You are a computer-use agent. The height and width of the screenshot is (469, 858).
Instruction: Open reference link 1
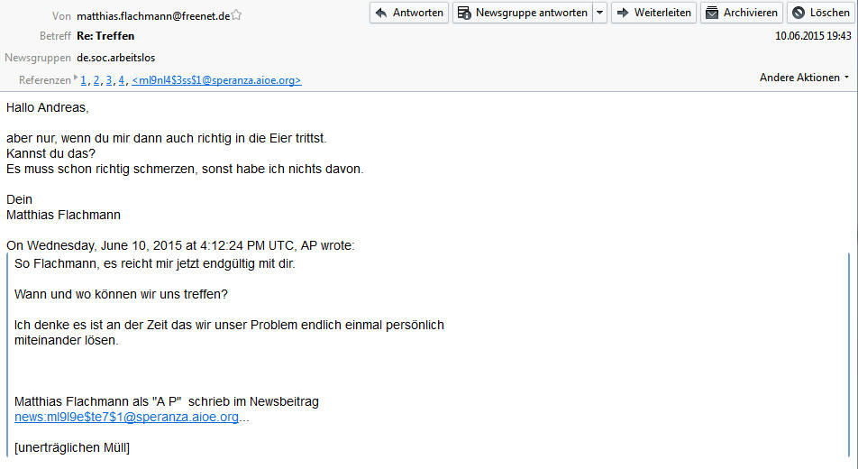84,80
